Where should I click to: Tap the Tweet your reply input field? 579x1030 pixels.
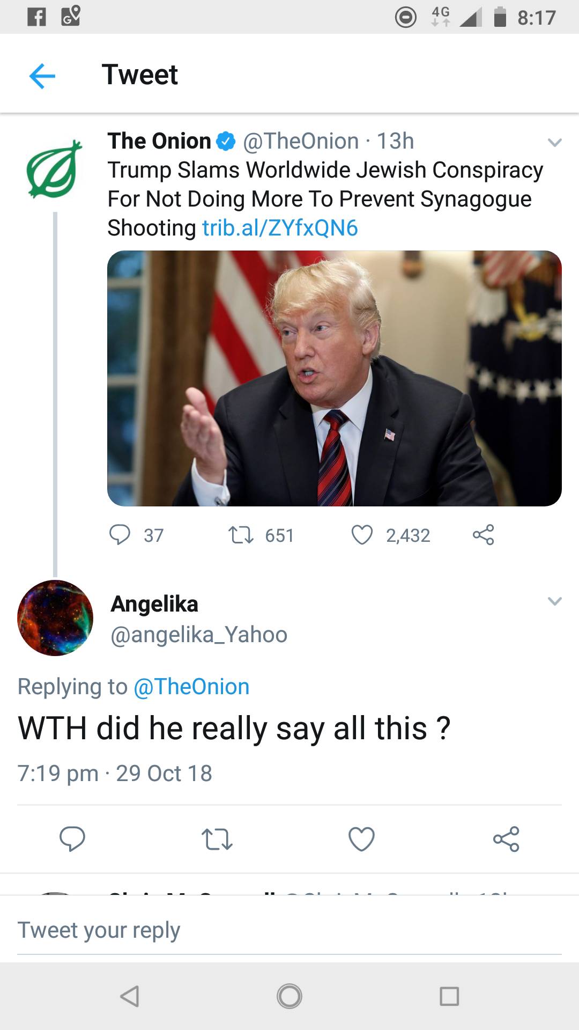(214, 930)
